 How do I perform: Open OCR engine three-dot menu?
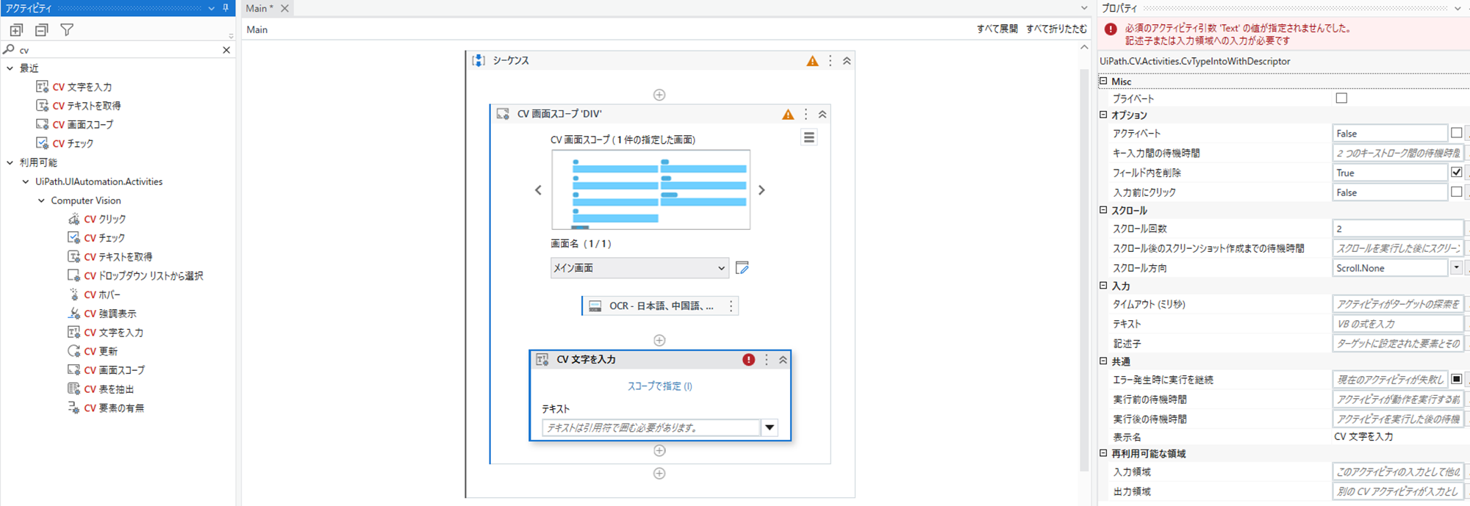pyautogui.click(x=731, y=306)
